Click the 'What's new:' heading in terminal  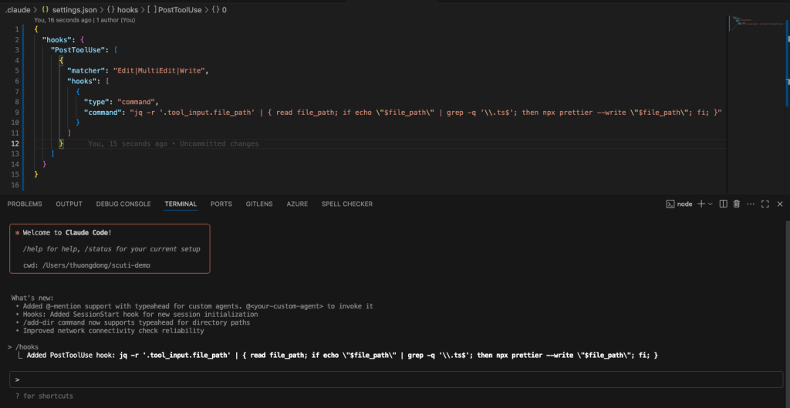pyautogui.click(x=32, y=298)
